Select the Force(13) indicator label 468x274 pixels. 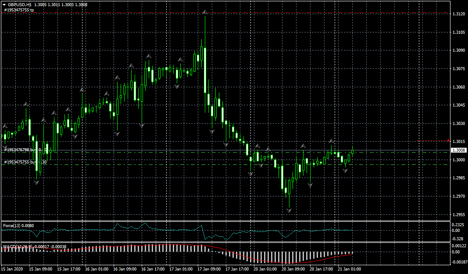pos(18,226)
